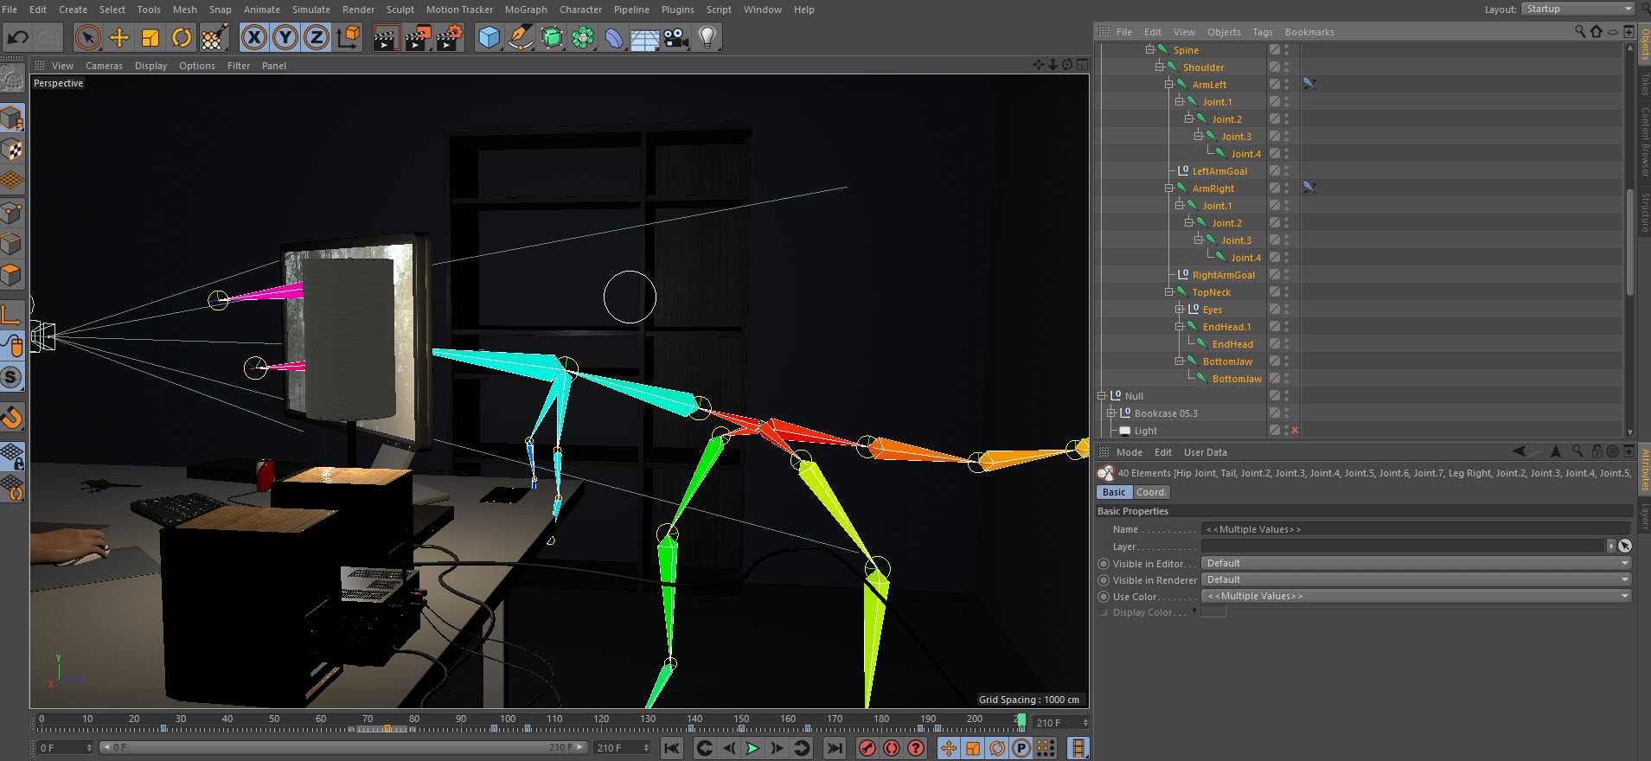Screen dimensions: 1651x761
Task: Expand the Bookcase 05.3 object
Action: click(1111, 412)
